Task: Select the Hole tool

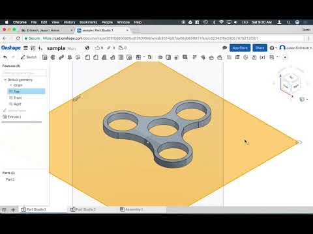Action: click(129, 57)
